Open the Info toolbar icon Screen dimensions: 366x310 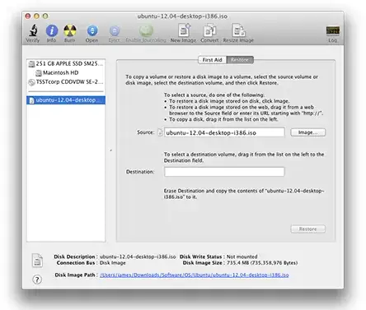[x=52, y=30]
